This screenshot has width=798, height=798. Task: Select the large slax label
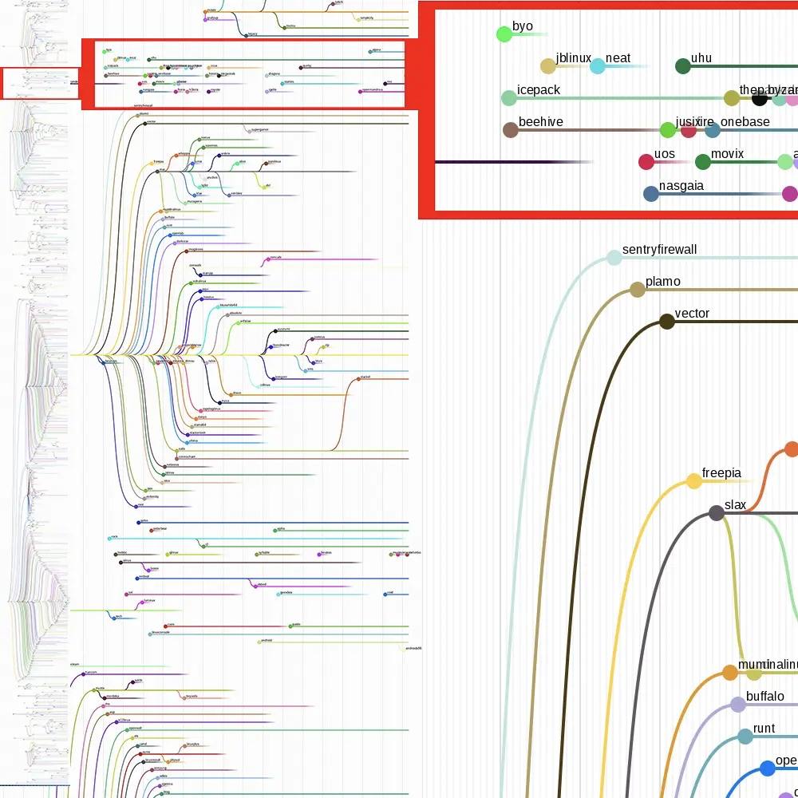click(x=735, y=505)
